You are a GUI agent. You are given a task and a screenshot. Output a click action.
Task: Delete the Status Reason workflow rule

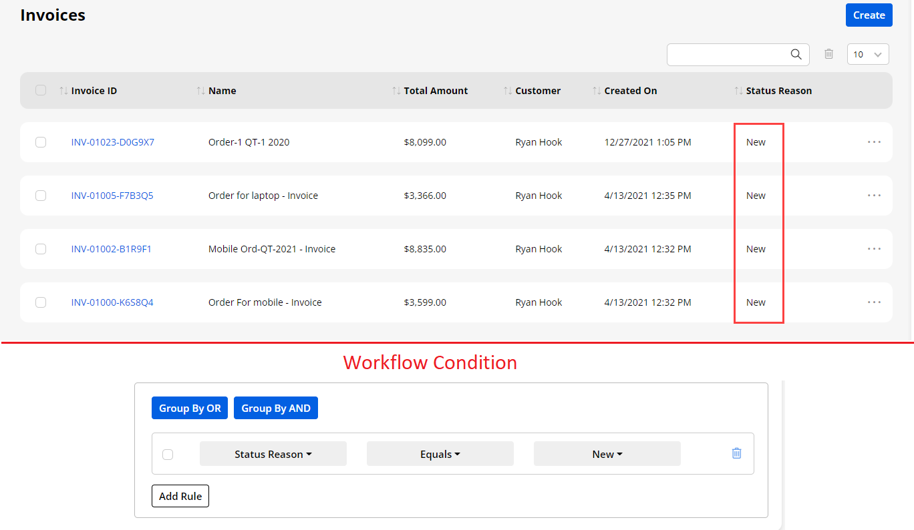click(x=736, y=453)
